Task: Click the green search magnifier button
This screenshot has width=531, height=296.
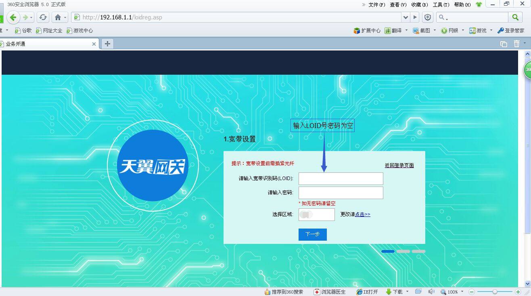Action: 515,17
